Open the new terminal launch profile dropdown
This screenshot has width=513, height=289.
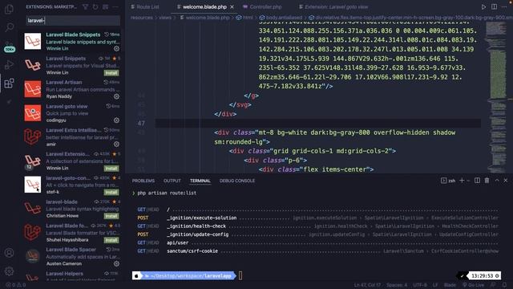(468, 181)
